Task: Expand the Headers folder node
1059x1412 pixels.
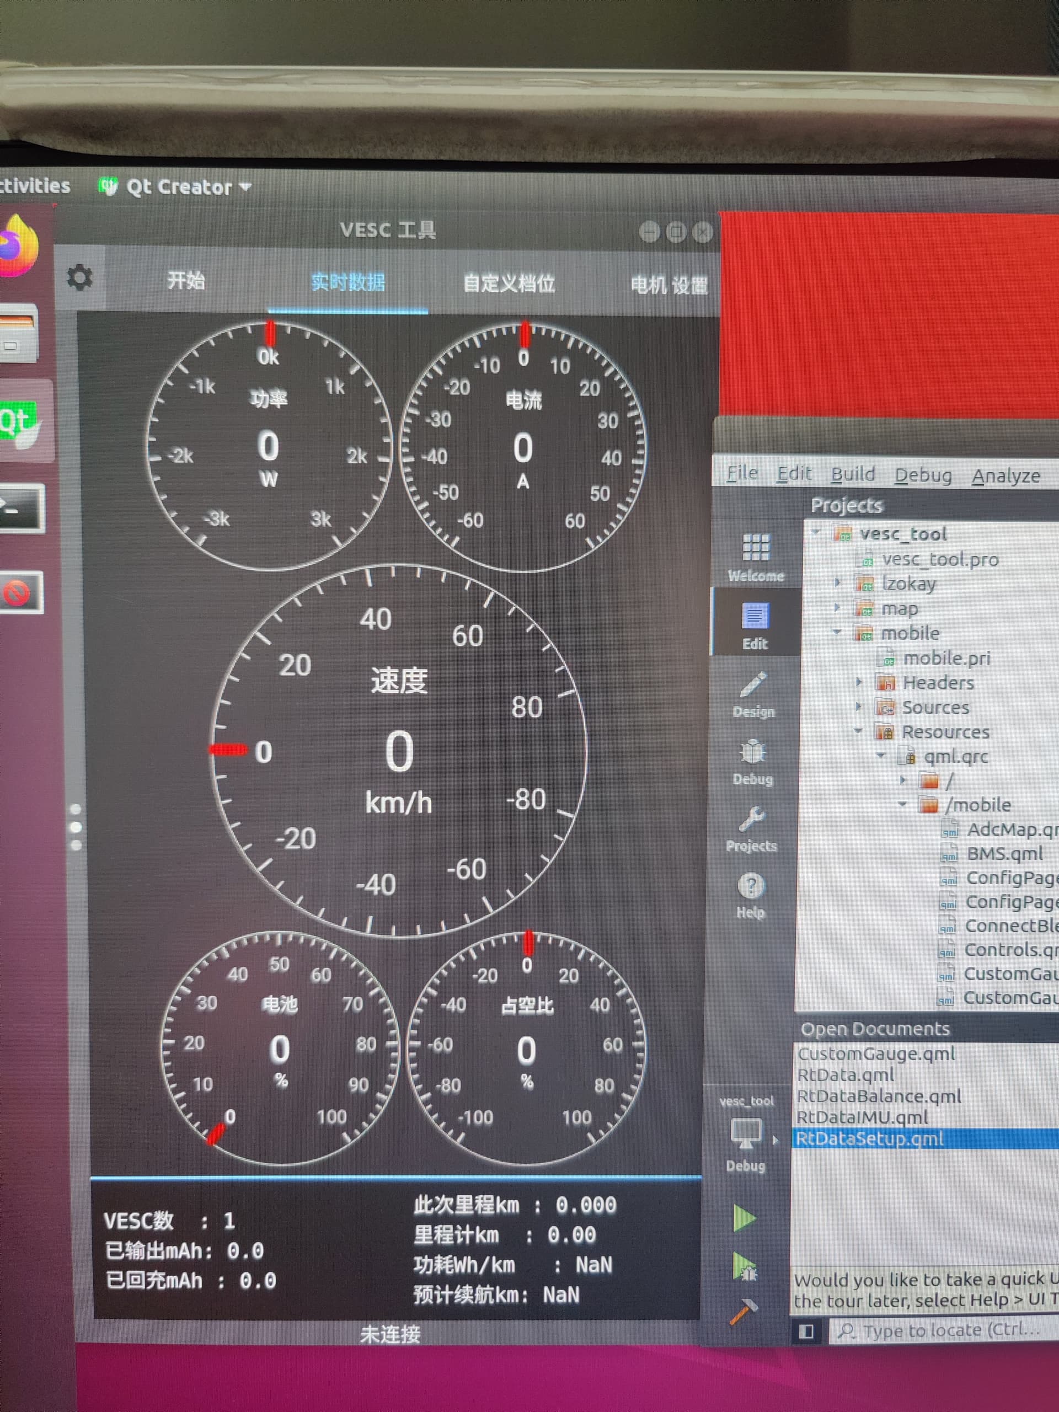Action: click(859, 682)
